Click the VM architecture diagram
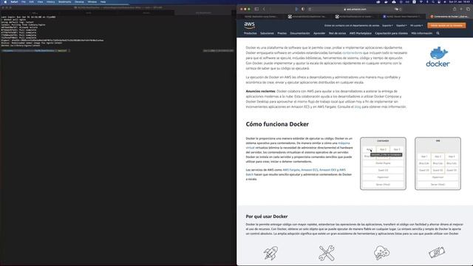 pos(438,163)
